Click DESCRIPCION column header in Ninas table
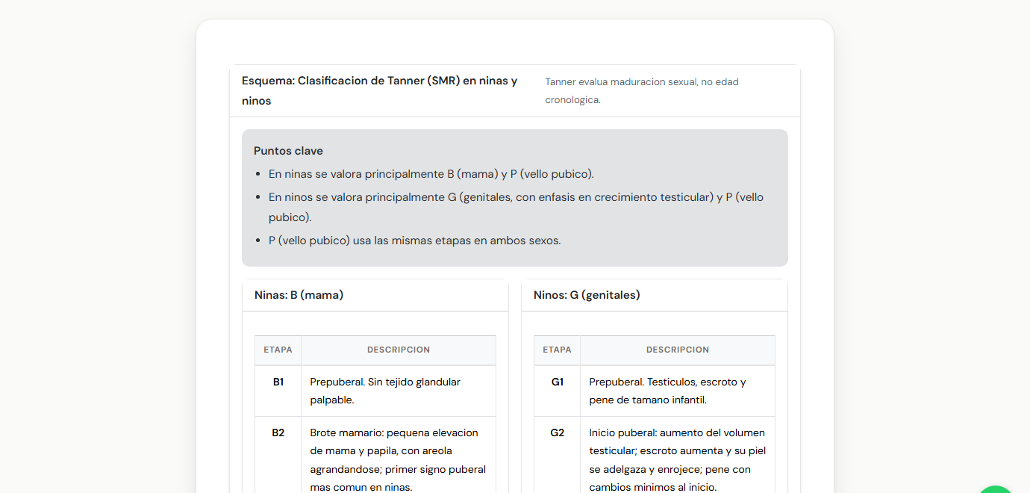Image resolution: width=1030 pixels, height=493 pixels. (399, 350)
